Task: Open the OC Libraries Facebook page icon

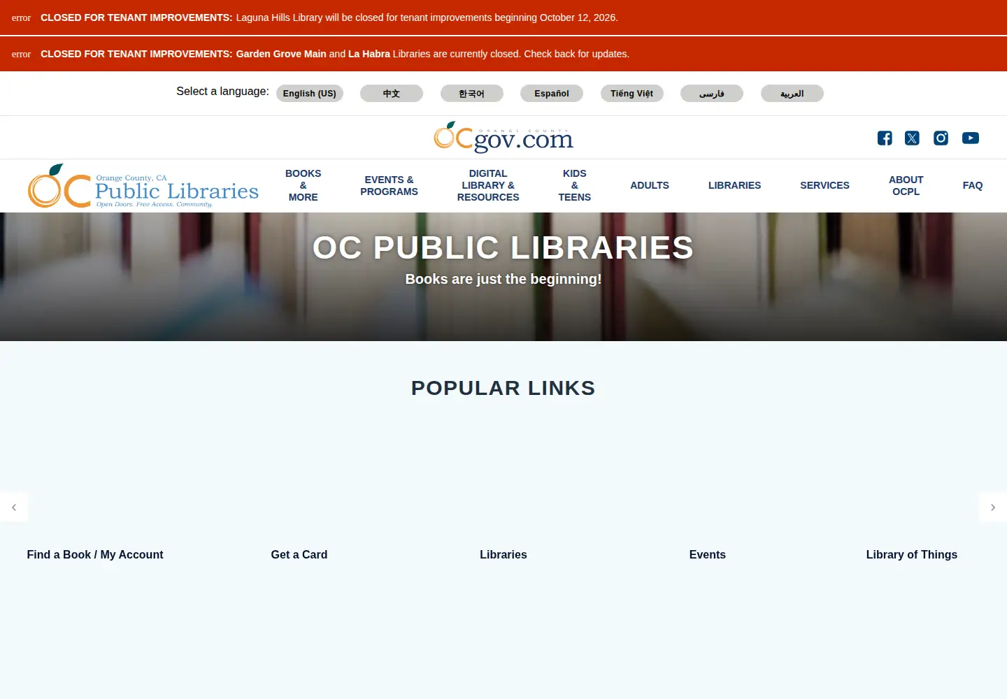Action: tap(885, 138)
